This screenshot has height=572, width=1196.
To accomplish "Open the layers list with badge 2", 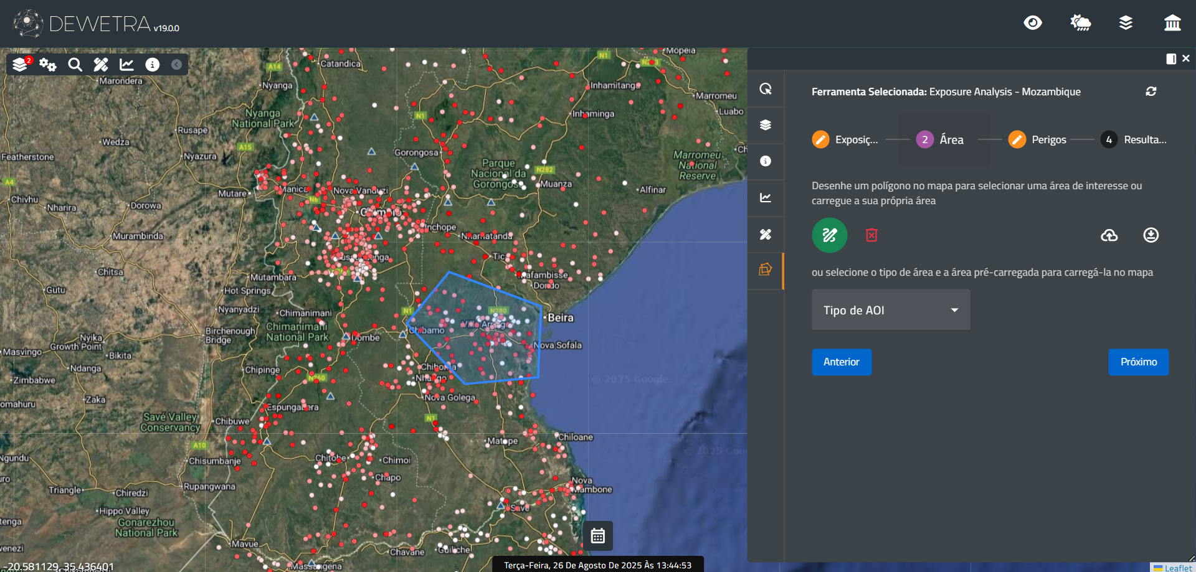I will tap(21, 65).
